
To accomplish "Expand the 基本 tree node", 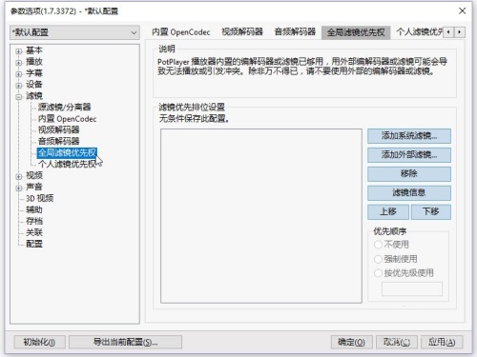I will [x=19, y=51].
